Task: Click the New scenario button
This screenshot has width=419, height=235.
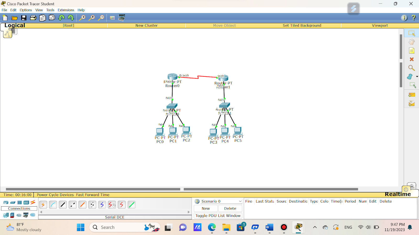Action: point(206,208)
